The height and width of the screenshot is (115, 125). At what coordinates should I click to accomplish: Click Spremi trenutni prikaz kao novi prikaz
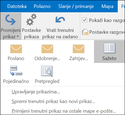click(53, 102)
